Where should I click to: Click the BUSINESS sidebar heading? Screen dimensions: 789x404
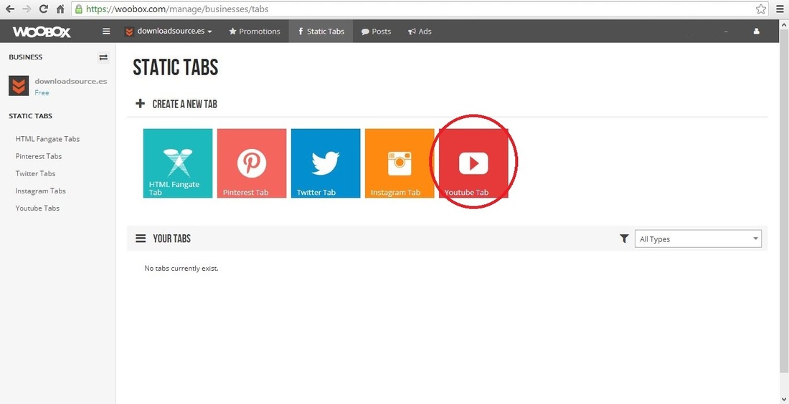click(x=26, y=57)
